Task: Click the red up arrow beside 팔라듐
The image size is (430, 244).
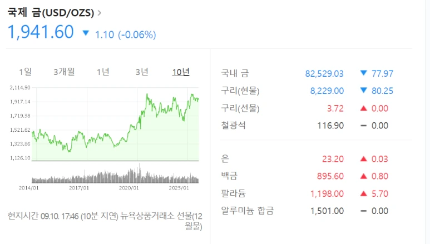Action: click(363, 193)
